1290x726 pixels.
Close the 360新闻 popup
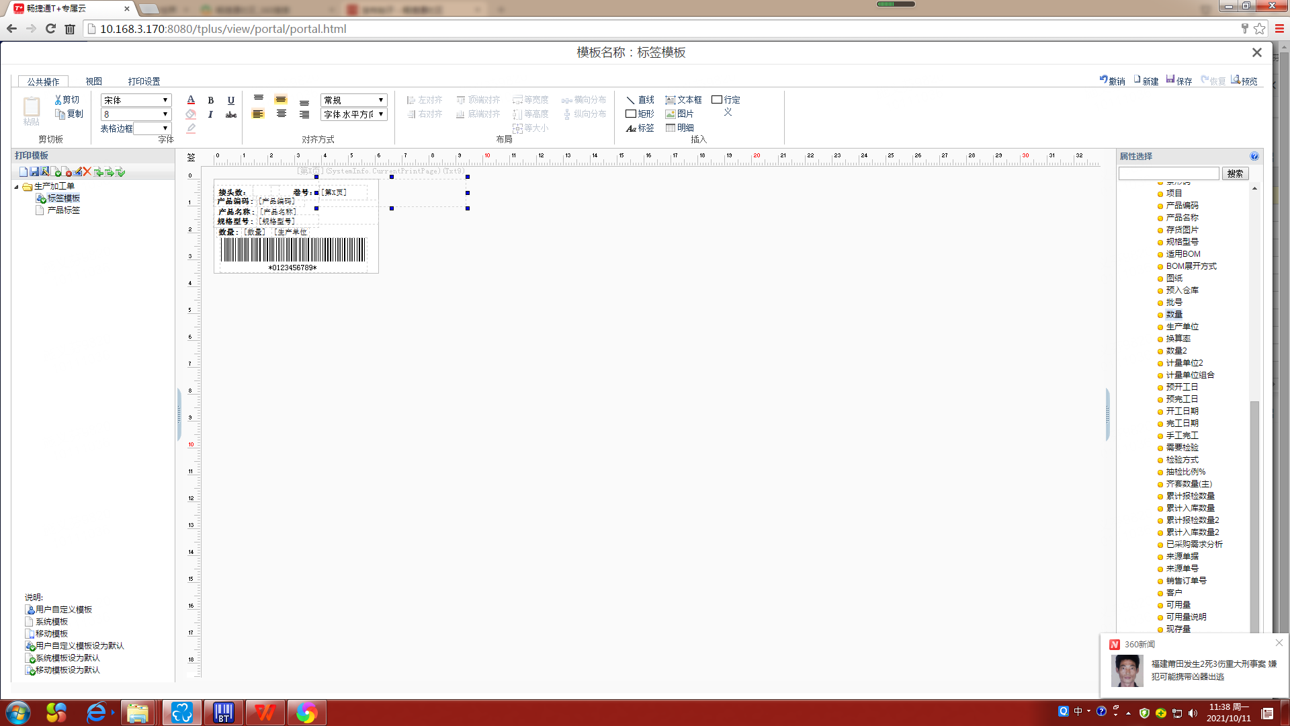point(1279,643)
